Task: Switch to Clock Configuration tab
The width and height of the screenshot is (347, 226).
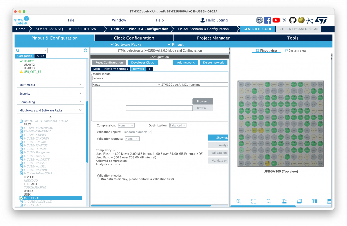Action: coord(134,38)
